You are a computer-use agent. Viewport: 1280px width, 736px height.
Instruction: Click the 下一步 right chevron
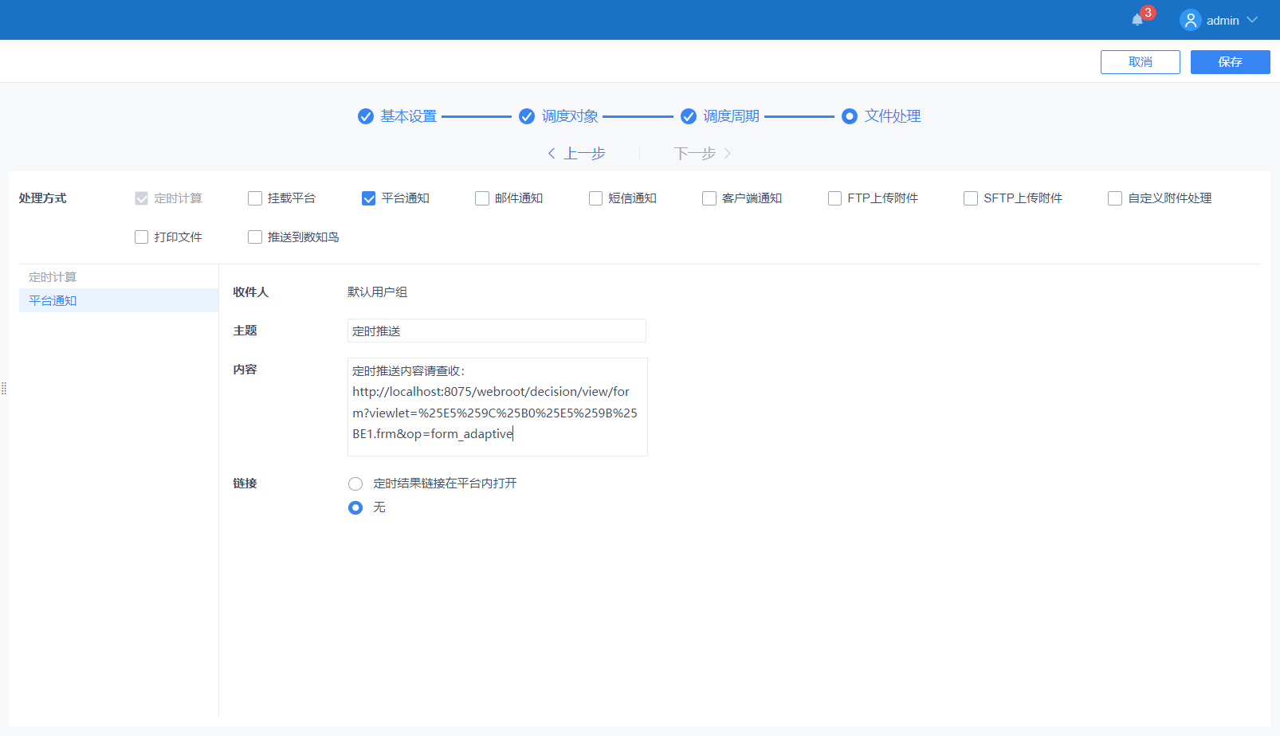[727, 153]
